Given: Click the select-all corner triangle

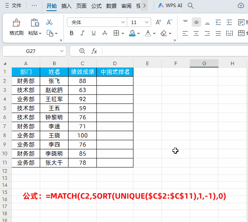Looking at the screenshot, I should 5,64.
